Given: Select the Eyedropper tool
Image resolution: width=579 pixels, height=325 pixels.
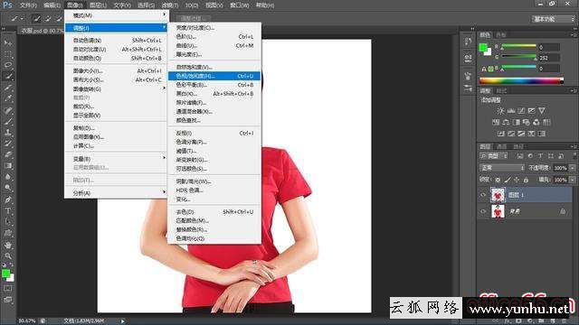Looking at the screenshot, I should tap(8, 98).
